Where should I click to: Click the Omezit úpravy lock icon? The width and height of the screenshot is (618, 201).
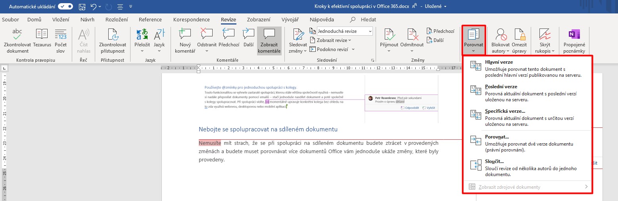(x=520, y=35)
